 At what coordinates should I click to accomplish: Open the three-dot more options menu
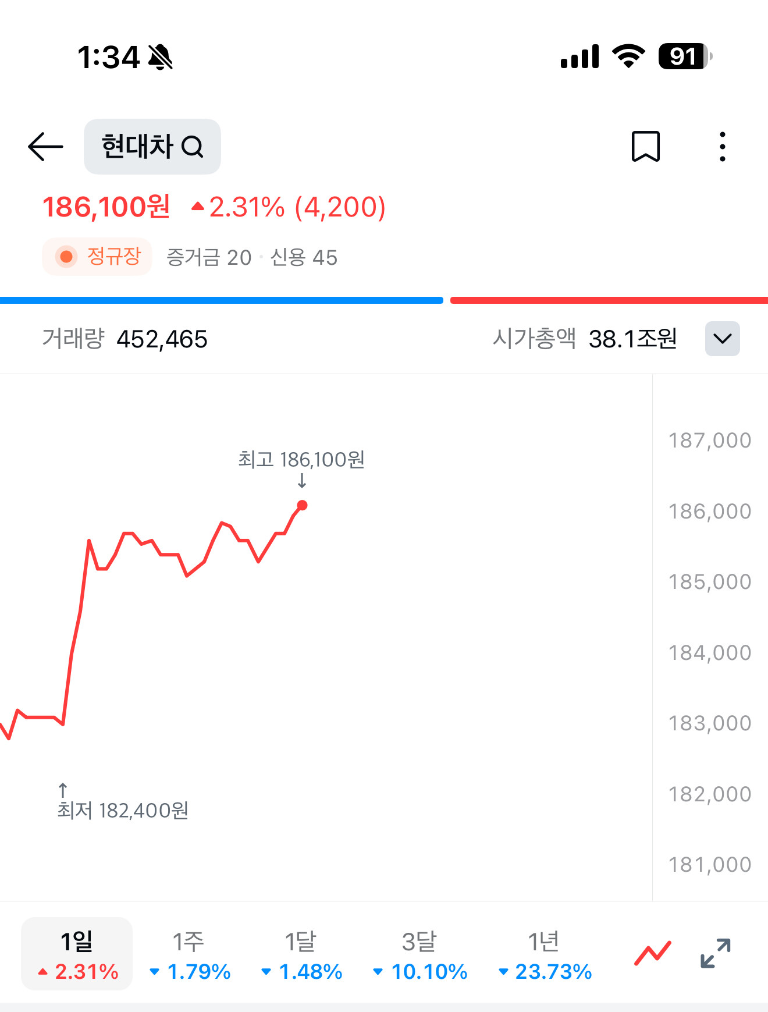(722, 146)
